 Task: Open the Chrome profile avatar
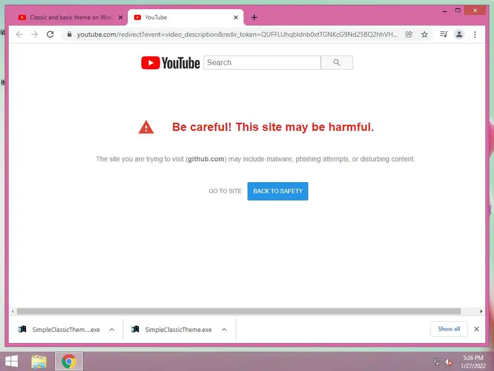(459, 34)
